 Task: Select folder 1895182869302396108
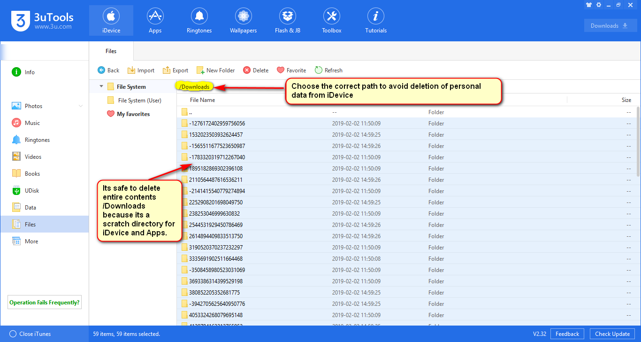point(406,169)
